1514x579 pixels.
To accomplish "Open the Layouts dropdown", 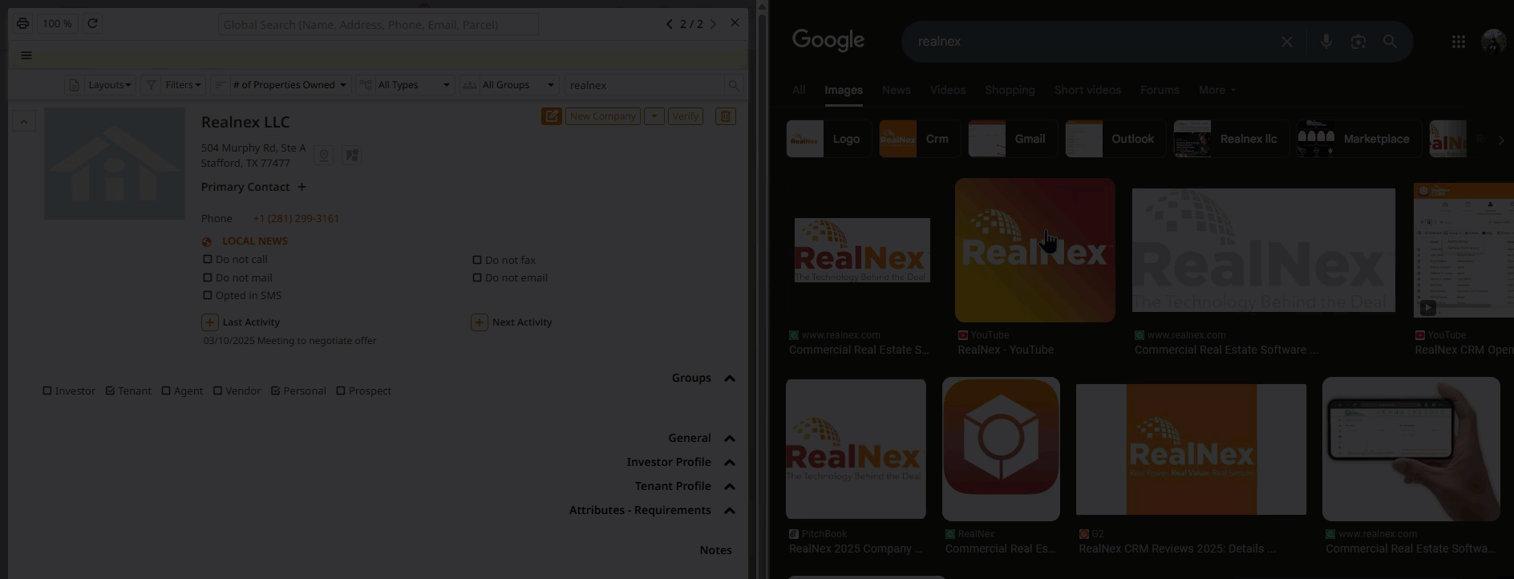I will [x=109, y=85].
